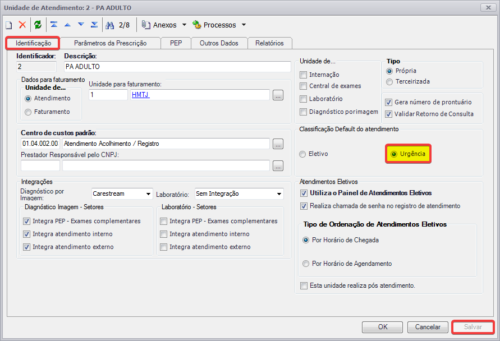
Task: Refresh data with the green arrows icon
Action: (38, 25)
